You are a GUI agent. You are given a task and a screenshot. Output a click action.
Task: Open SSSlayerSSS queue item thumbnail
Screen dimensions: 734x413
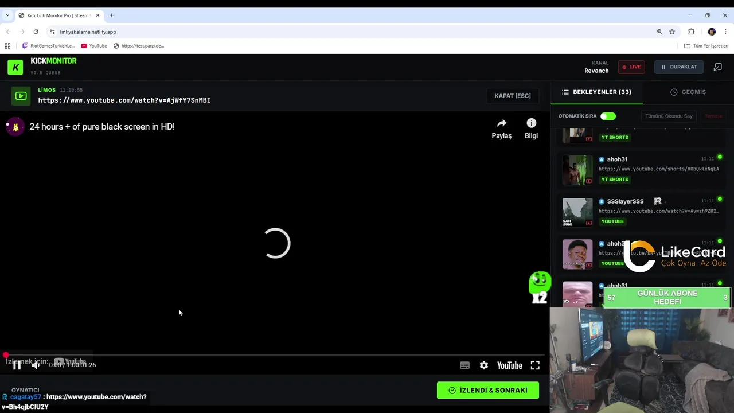577,212
